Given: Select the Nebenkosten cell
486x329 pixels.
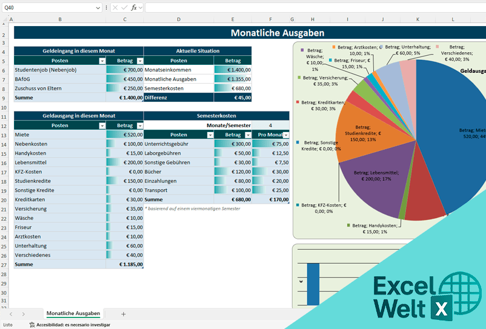Looking at the screenshot, I should pyautogui.click(x=60, y=144).
